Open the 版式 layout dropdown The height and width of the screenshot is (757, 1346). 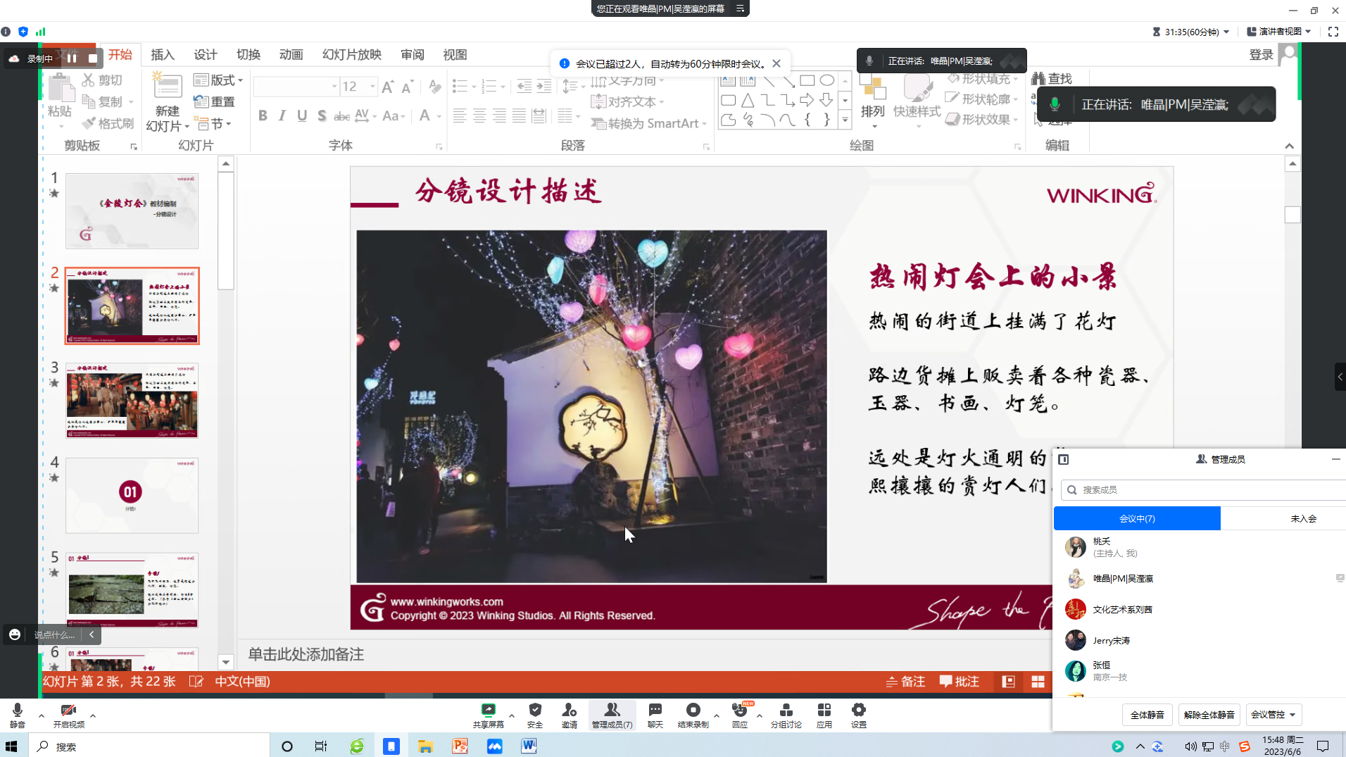point(218,80)
